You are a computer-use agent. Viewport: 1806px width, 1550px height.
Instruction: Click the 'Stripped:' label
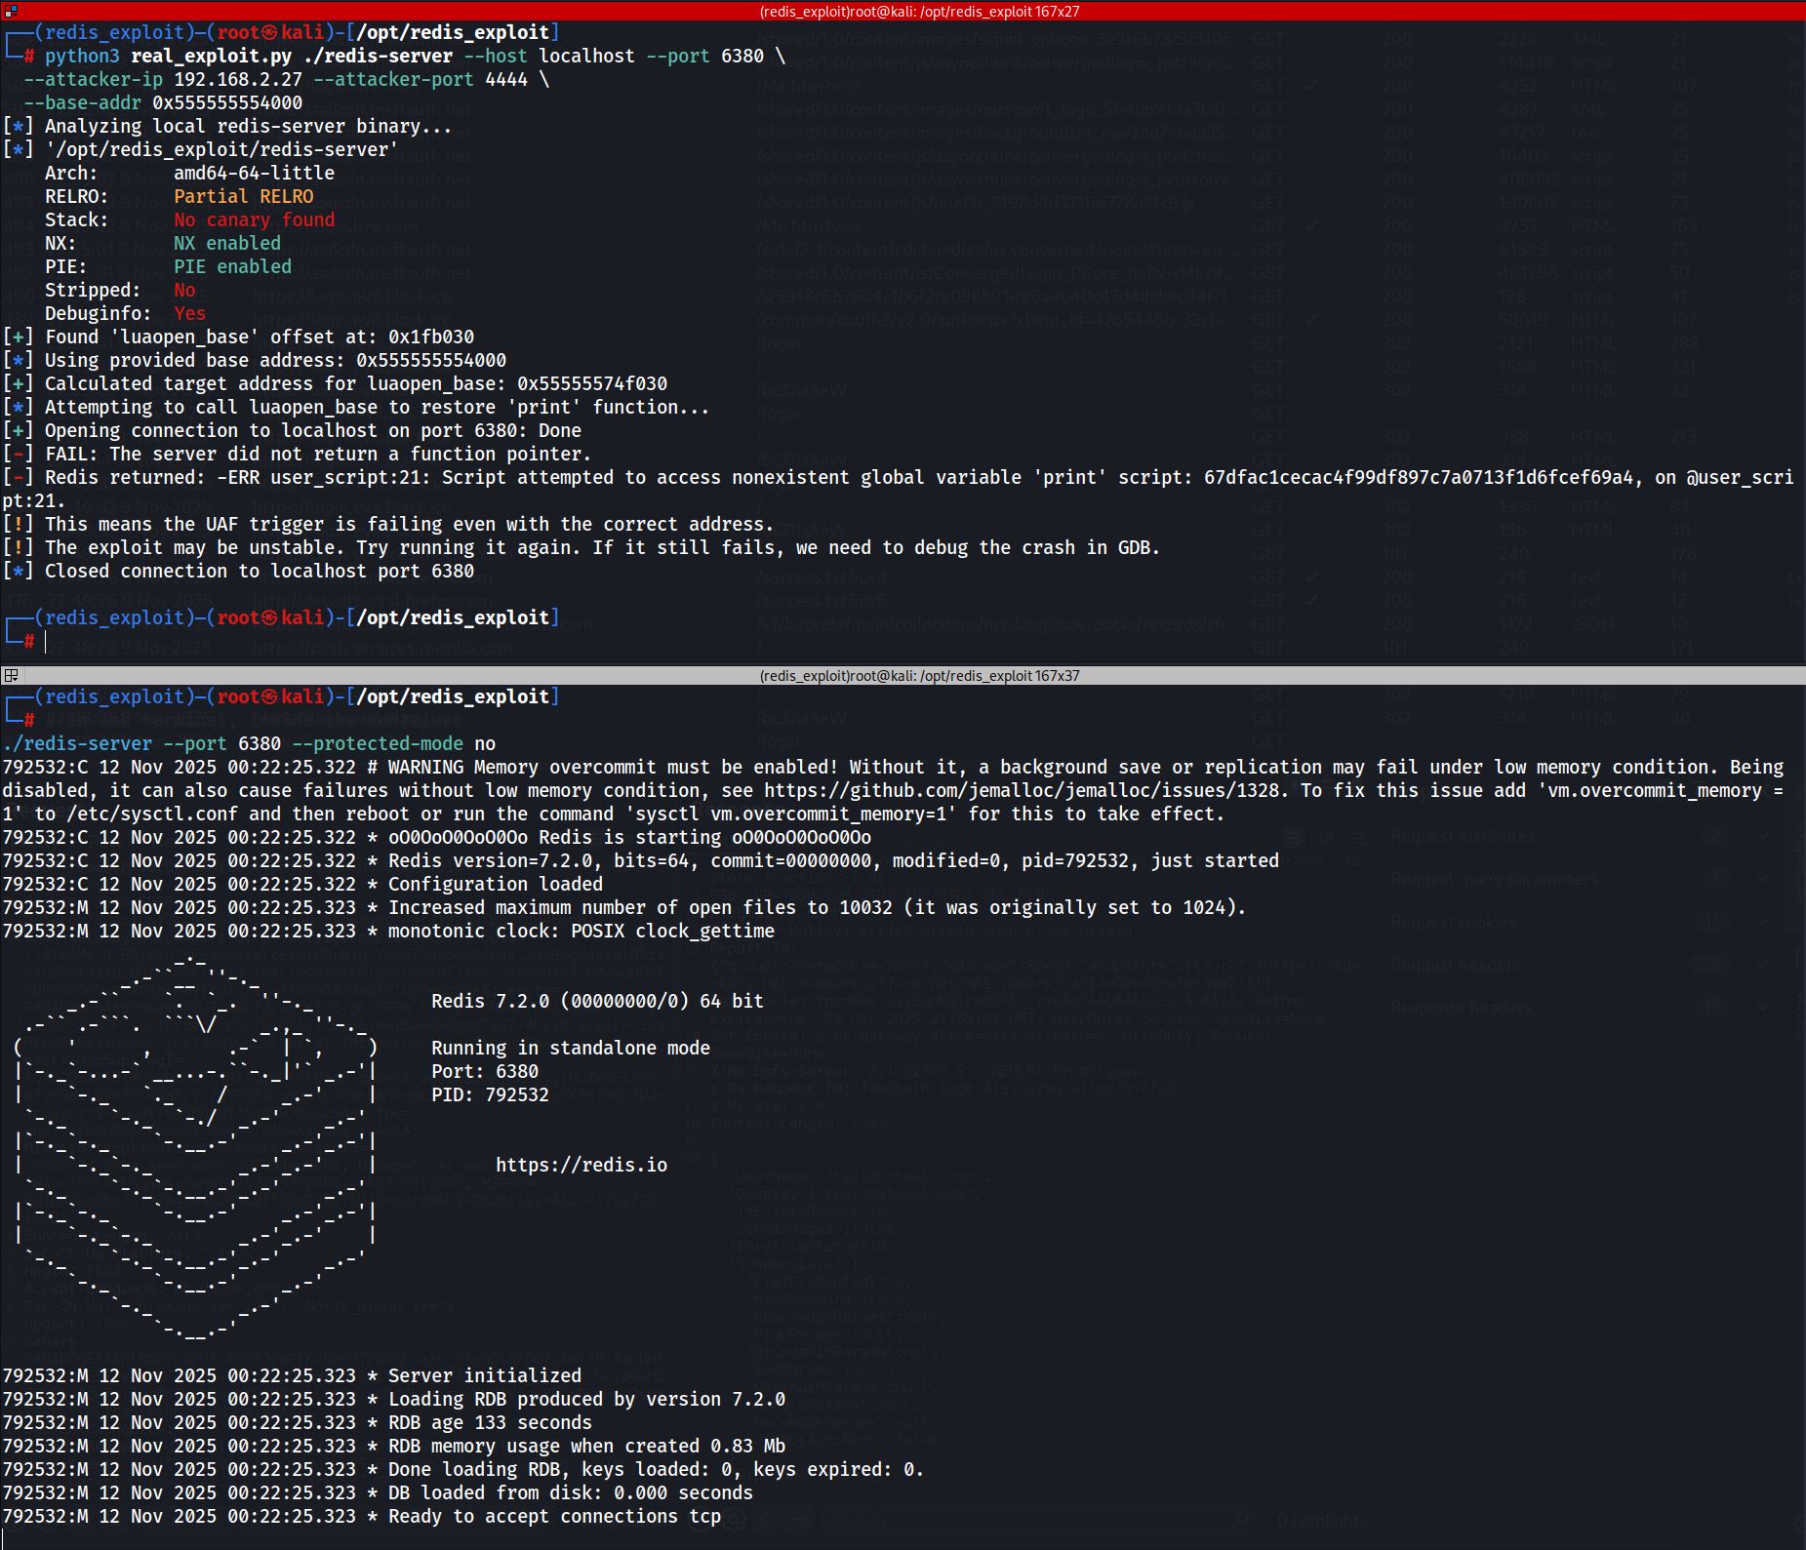coord(93,290)
